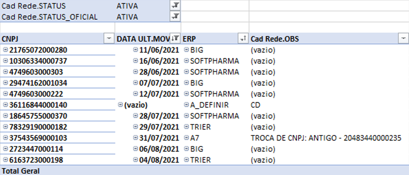Open the ERP column sort dropdown

coord(243,39)
